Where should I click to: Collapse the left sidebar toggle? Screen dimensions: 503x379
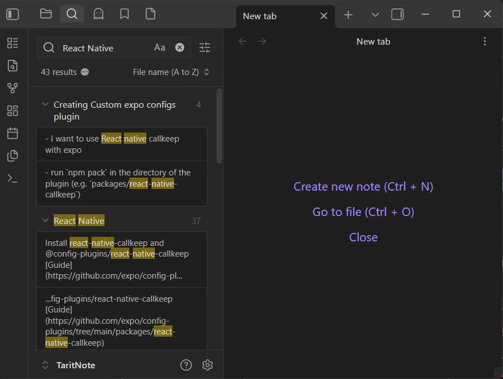(x=12, y=14)
